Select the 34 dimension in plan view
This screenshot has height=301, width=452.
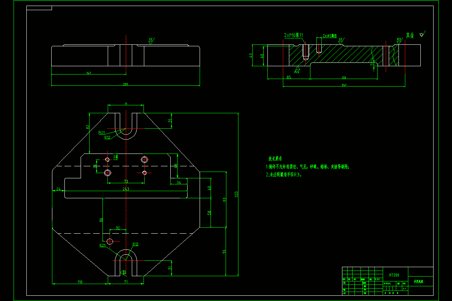coord(179,183)
